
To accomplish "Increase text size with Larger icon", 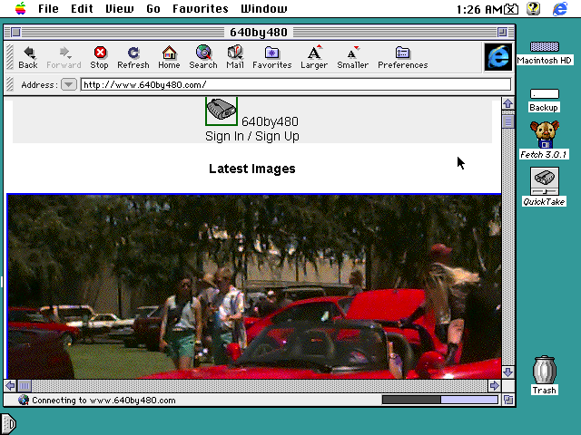I will coord(314,57).
